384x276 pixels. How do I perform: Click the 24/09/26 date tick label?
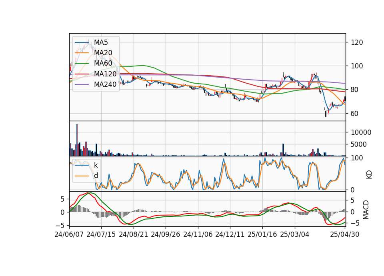click(x=166, y=234)
